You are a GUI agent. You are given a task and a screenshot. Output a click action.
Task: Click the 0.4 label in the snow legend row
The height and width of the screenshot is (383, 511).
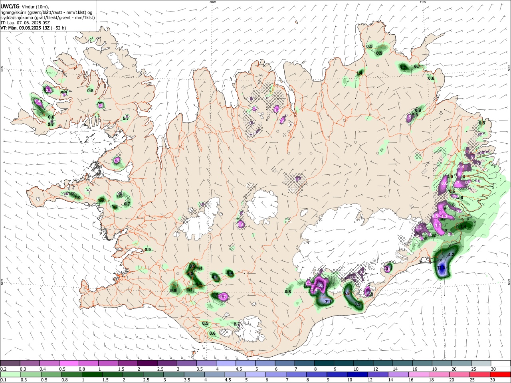point(43,369)
